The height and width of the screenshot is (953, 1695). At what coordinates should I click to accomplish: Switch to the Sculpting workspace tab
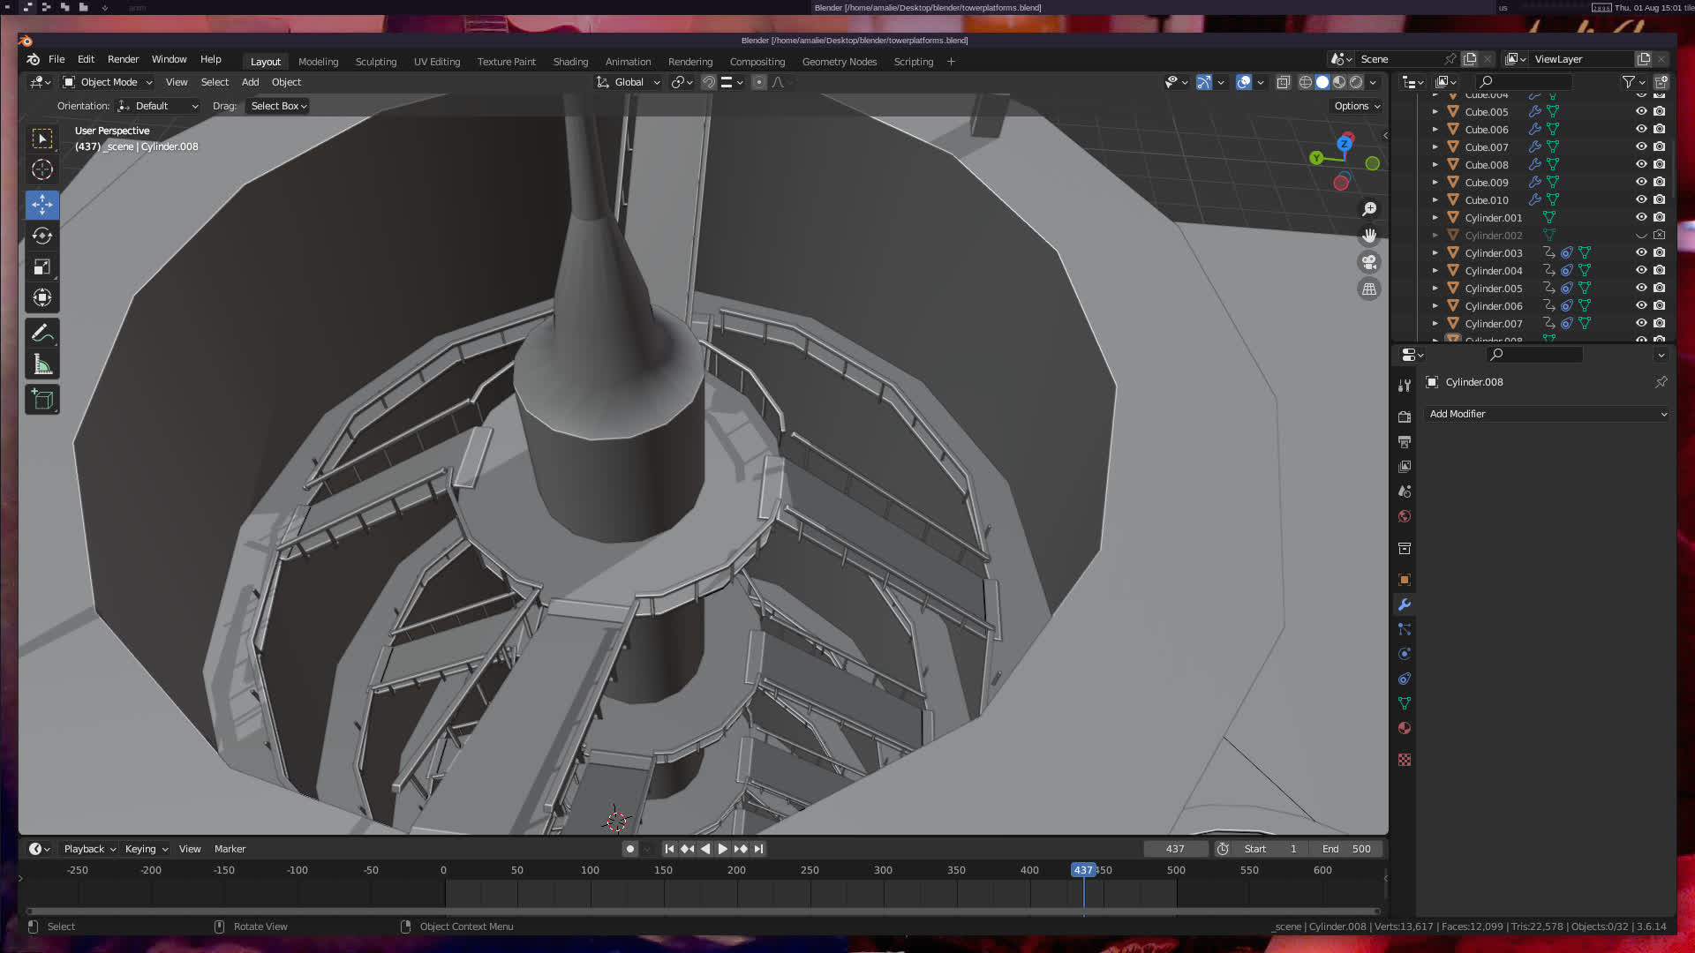(x=375, y=62)
